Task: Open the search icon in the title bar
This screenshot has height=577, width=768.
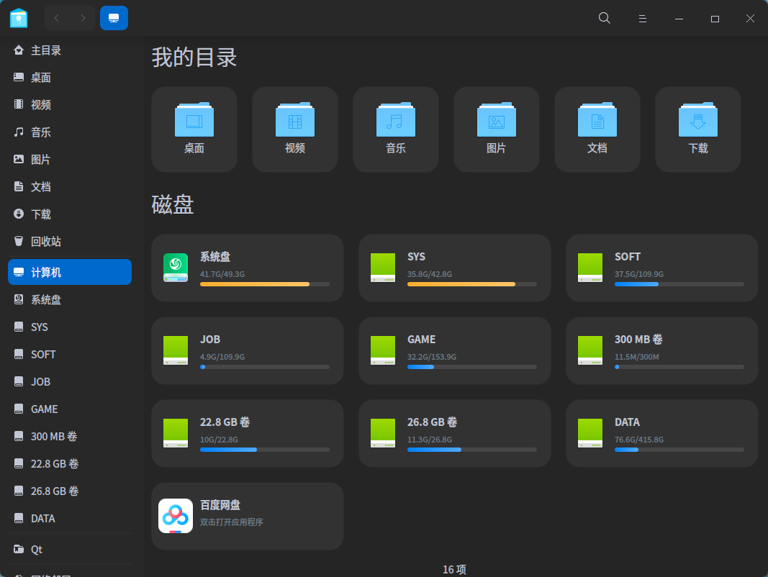Action: [604, 18]
